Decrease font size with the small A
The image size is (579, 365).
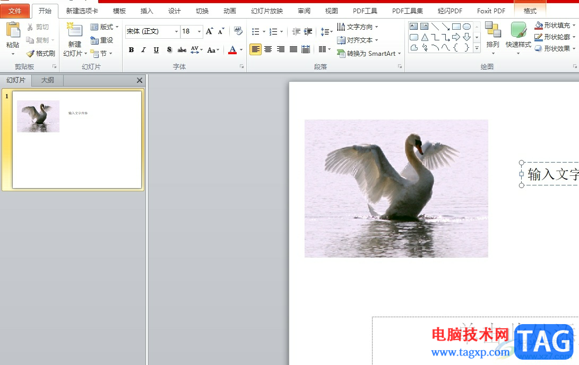pyautogui.click(x=221, y=31)
